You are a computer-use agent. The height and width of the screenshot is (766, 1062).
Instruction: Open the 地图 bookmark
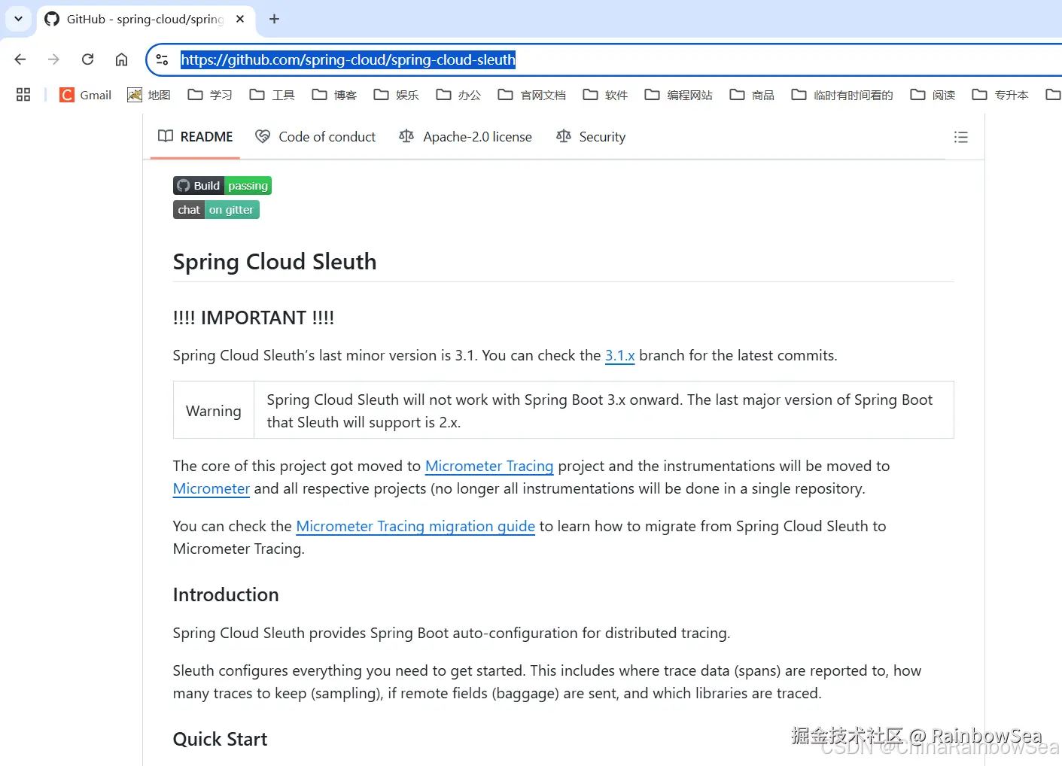click(x=148, y=95)
